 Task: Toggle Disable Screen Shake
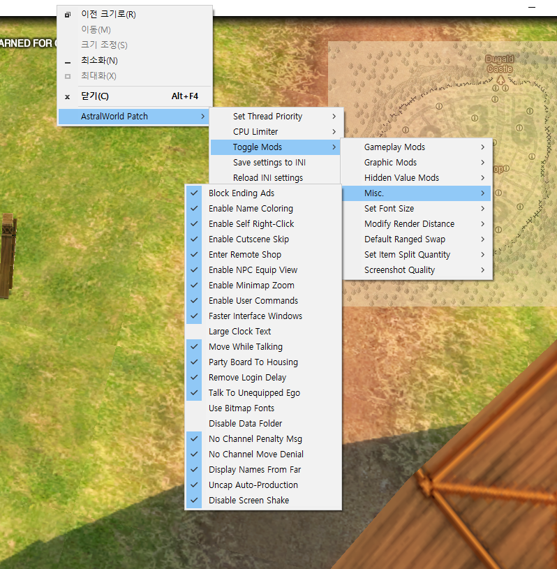click(x=263, y=501)
